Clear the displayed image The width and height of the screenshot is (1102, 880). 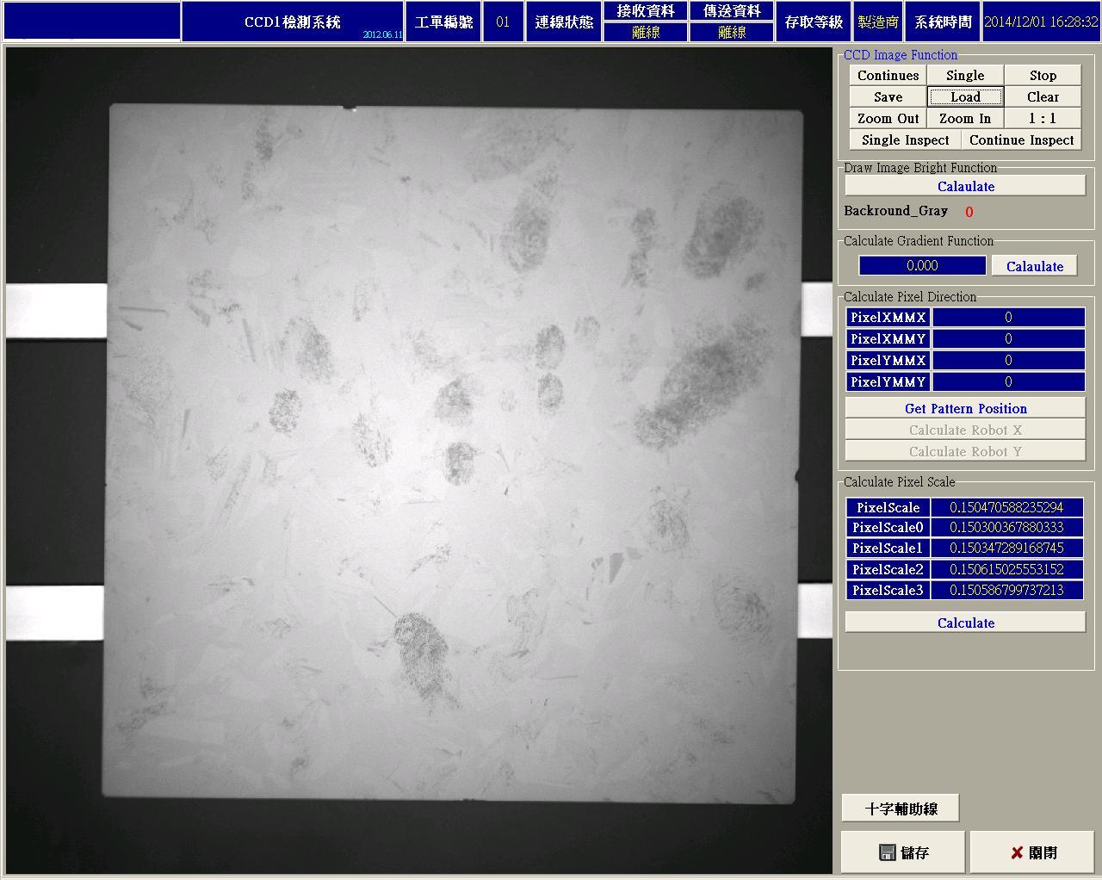pos(1043,97)
